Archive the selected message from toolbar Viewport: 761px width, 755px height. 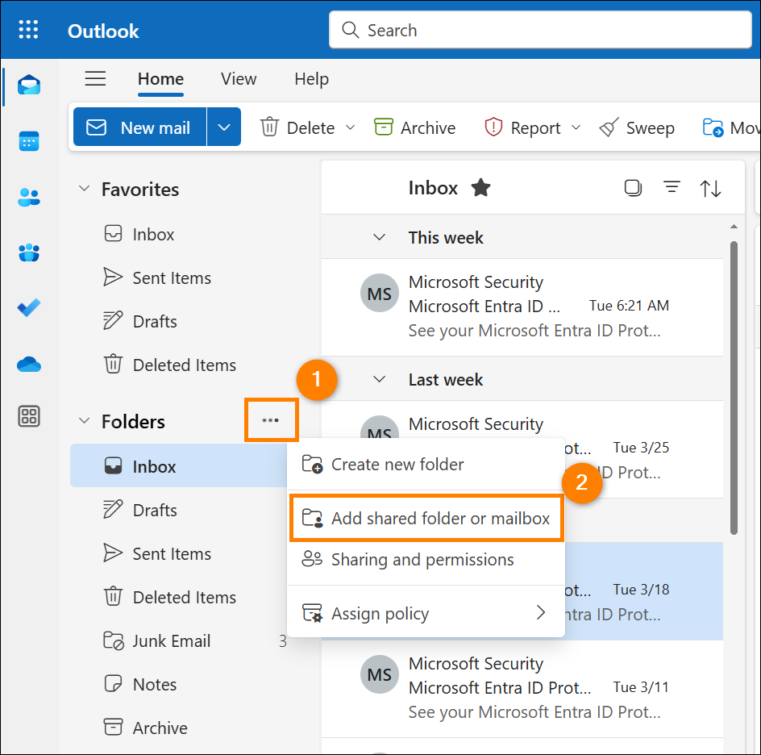pyautogui.click(x=415, y=127)
